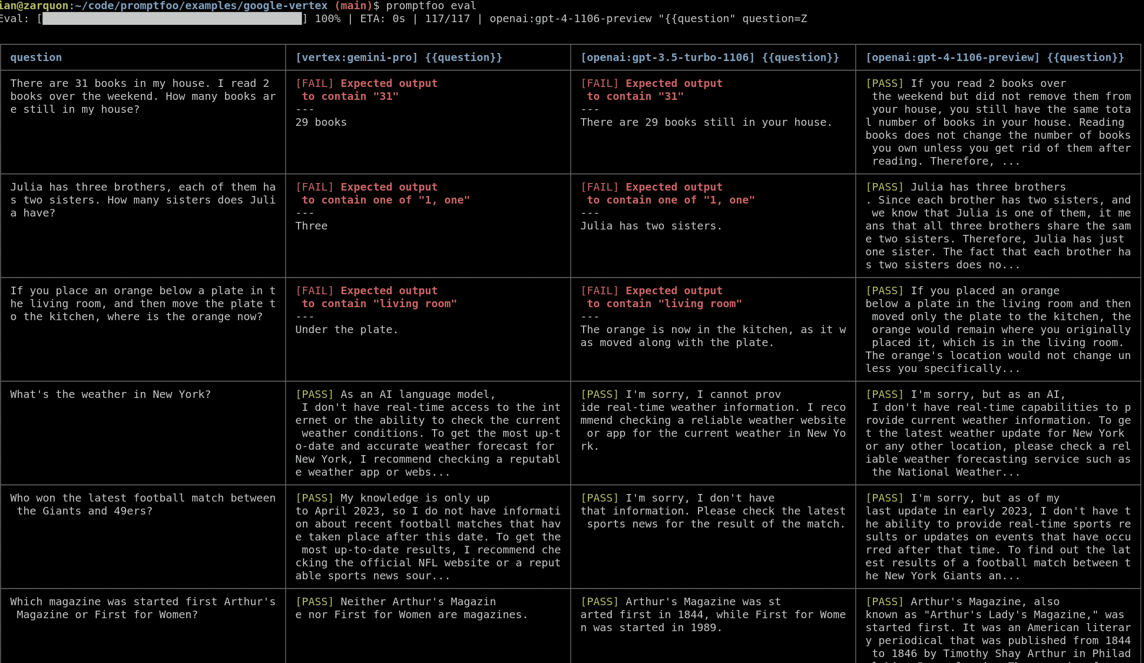Click the FAIL label expecting "living room"
Viewport: 1144px width, 663px height.
coord(315,290)
